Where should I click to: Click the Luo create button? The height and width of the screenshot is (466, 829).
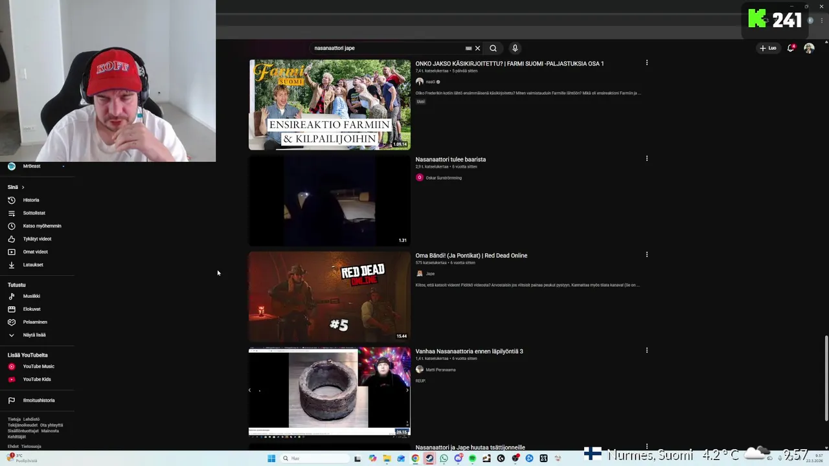point(768,48)
